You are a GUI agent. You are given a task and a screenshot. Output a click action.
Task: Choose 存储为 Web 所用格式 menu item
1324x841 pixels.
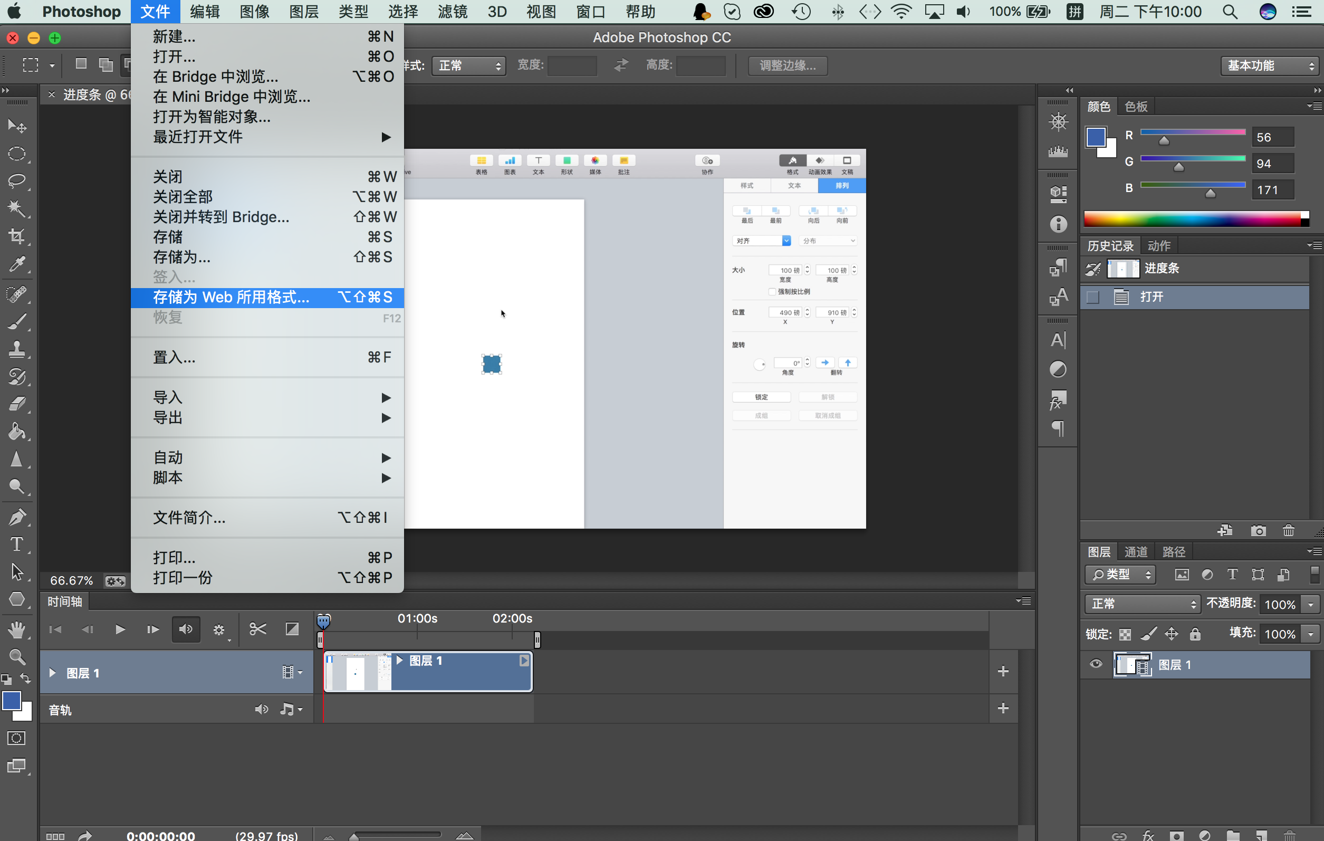click(x=267, y=298)
